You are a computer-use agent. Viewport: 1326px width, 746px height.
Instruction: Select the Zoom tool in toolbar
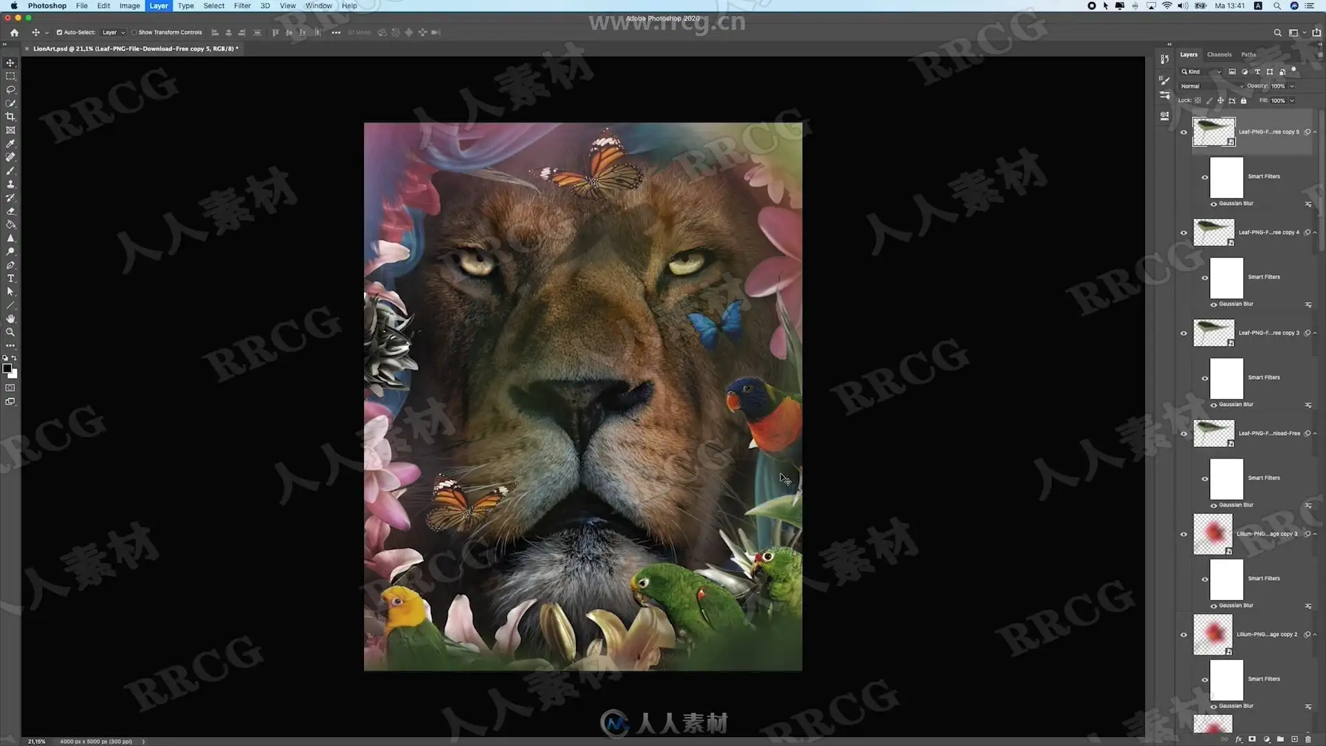click(x=10, y=332)
